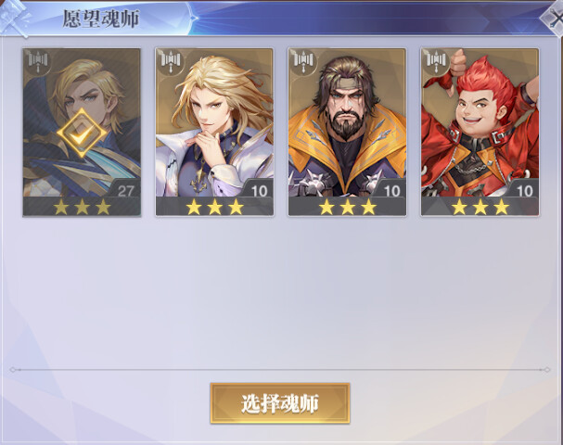This screenshot has width=563, height=445.
Task: Click class icon on first hero card
Action: point(38,62)
